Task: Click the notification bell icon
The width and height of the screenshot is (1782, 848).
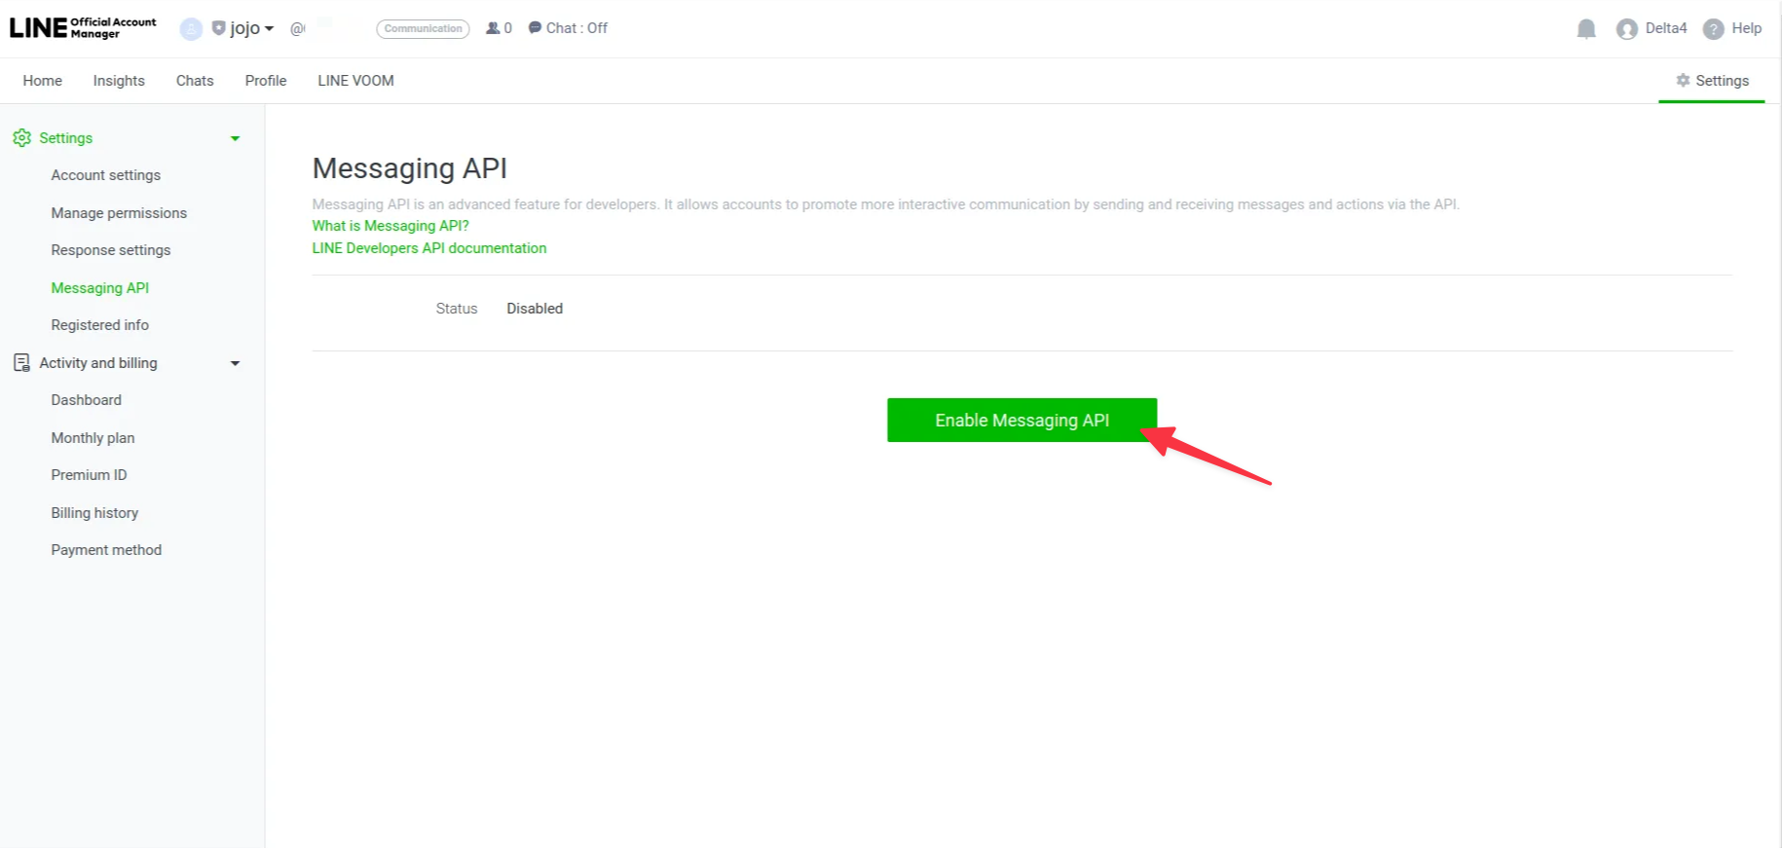Action: click(1586, 29)
